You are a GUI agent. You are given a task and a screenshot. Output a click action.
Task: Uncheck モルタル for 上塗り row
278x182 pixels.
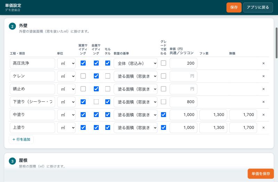[x=108, y=127]
